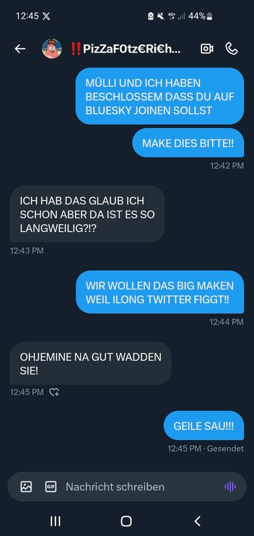Add a reaction to the OHJEMINE message

point(54,392)
